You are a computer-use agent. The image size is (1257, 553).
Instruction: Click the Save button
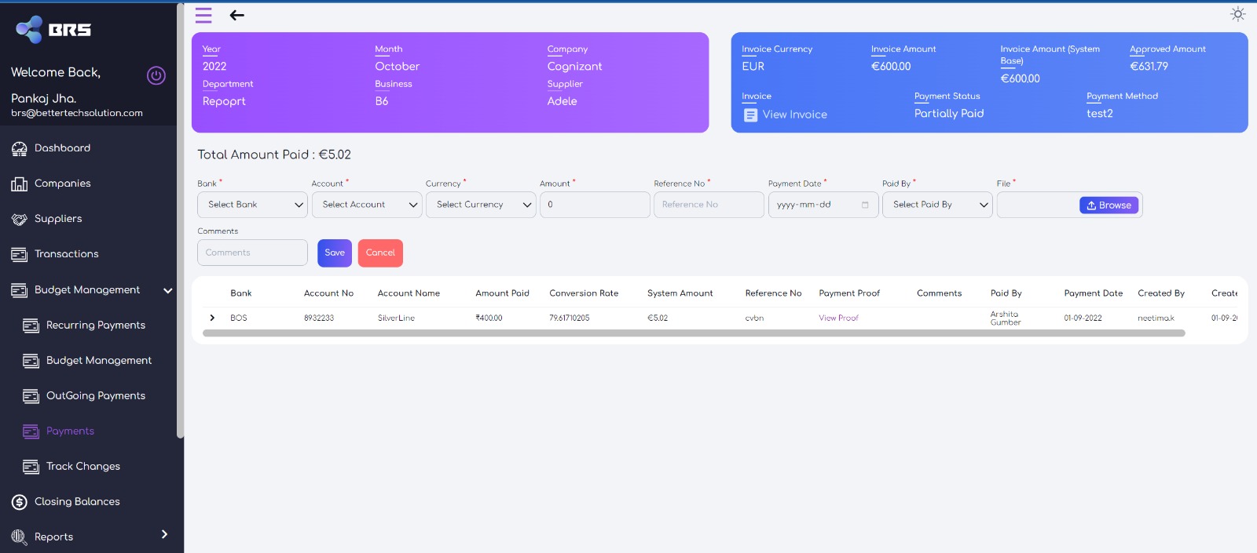coord(335,253)
